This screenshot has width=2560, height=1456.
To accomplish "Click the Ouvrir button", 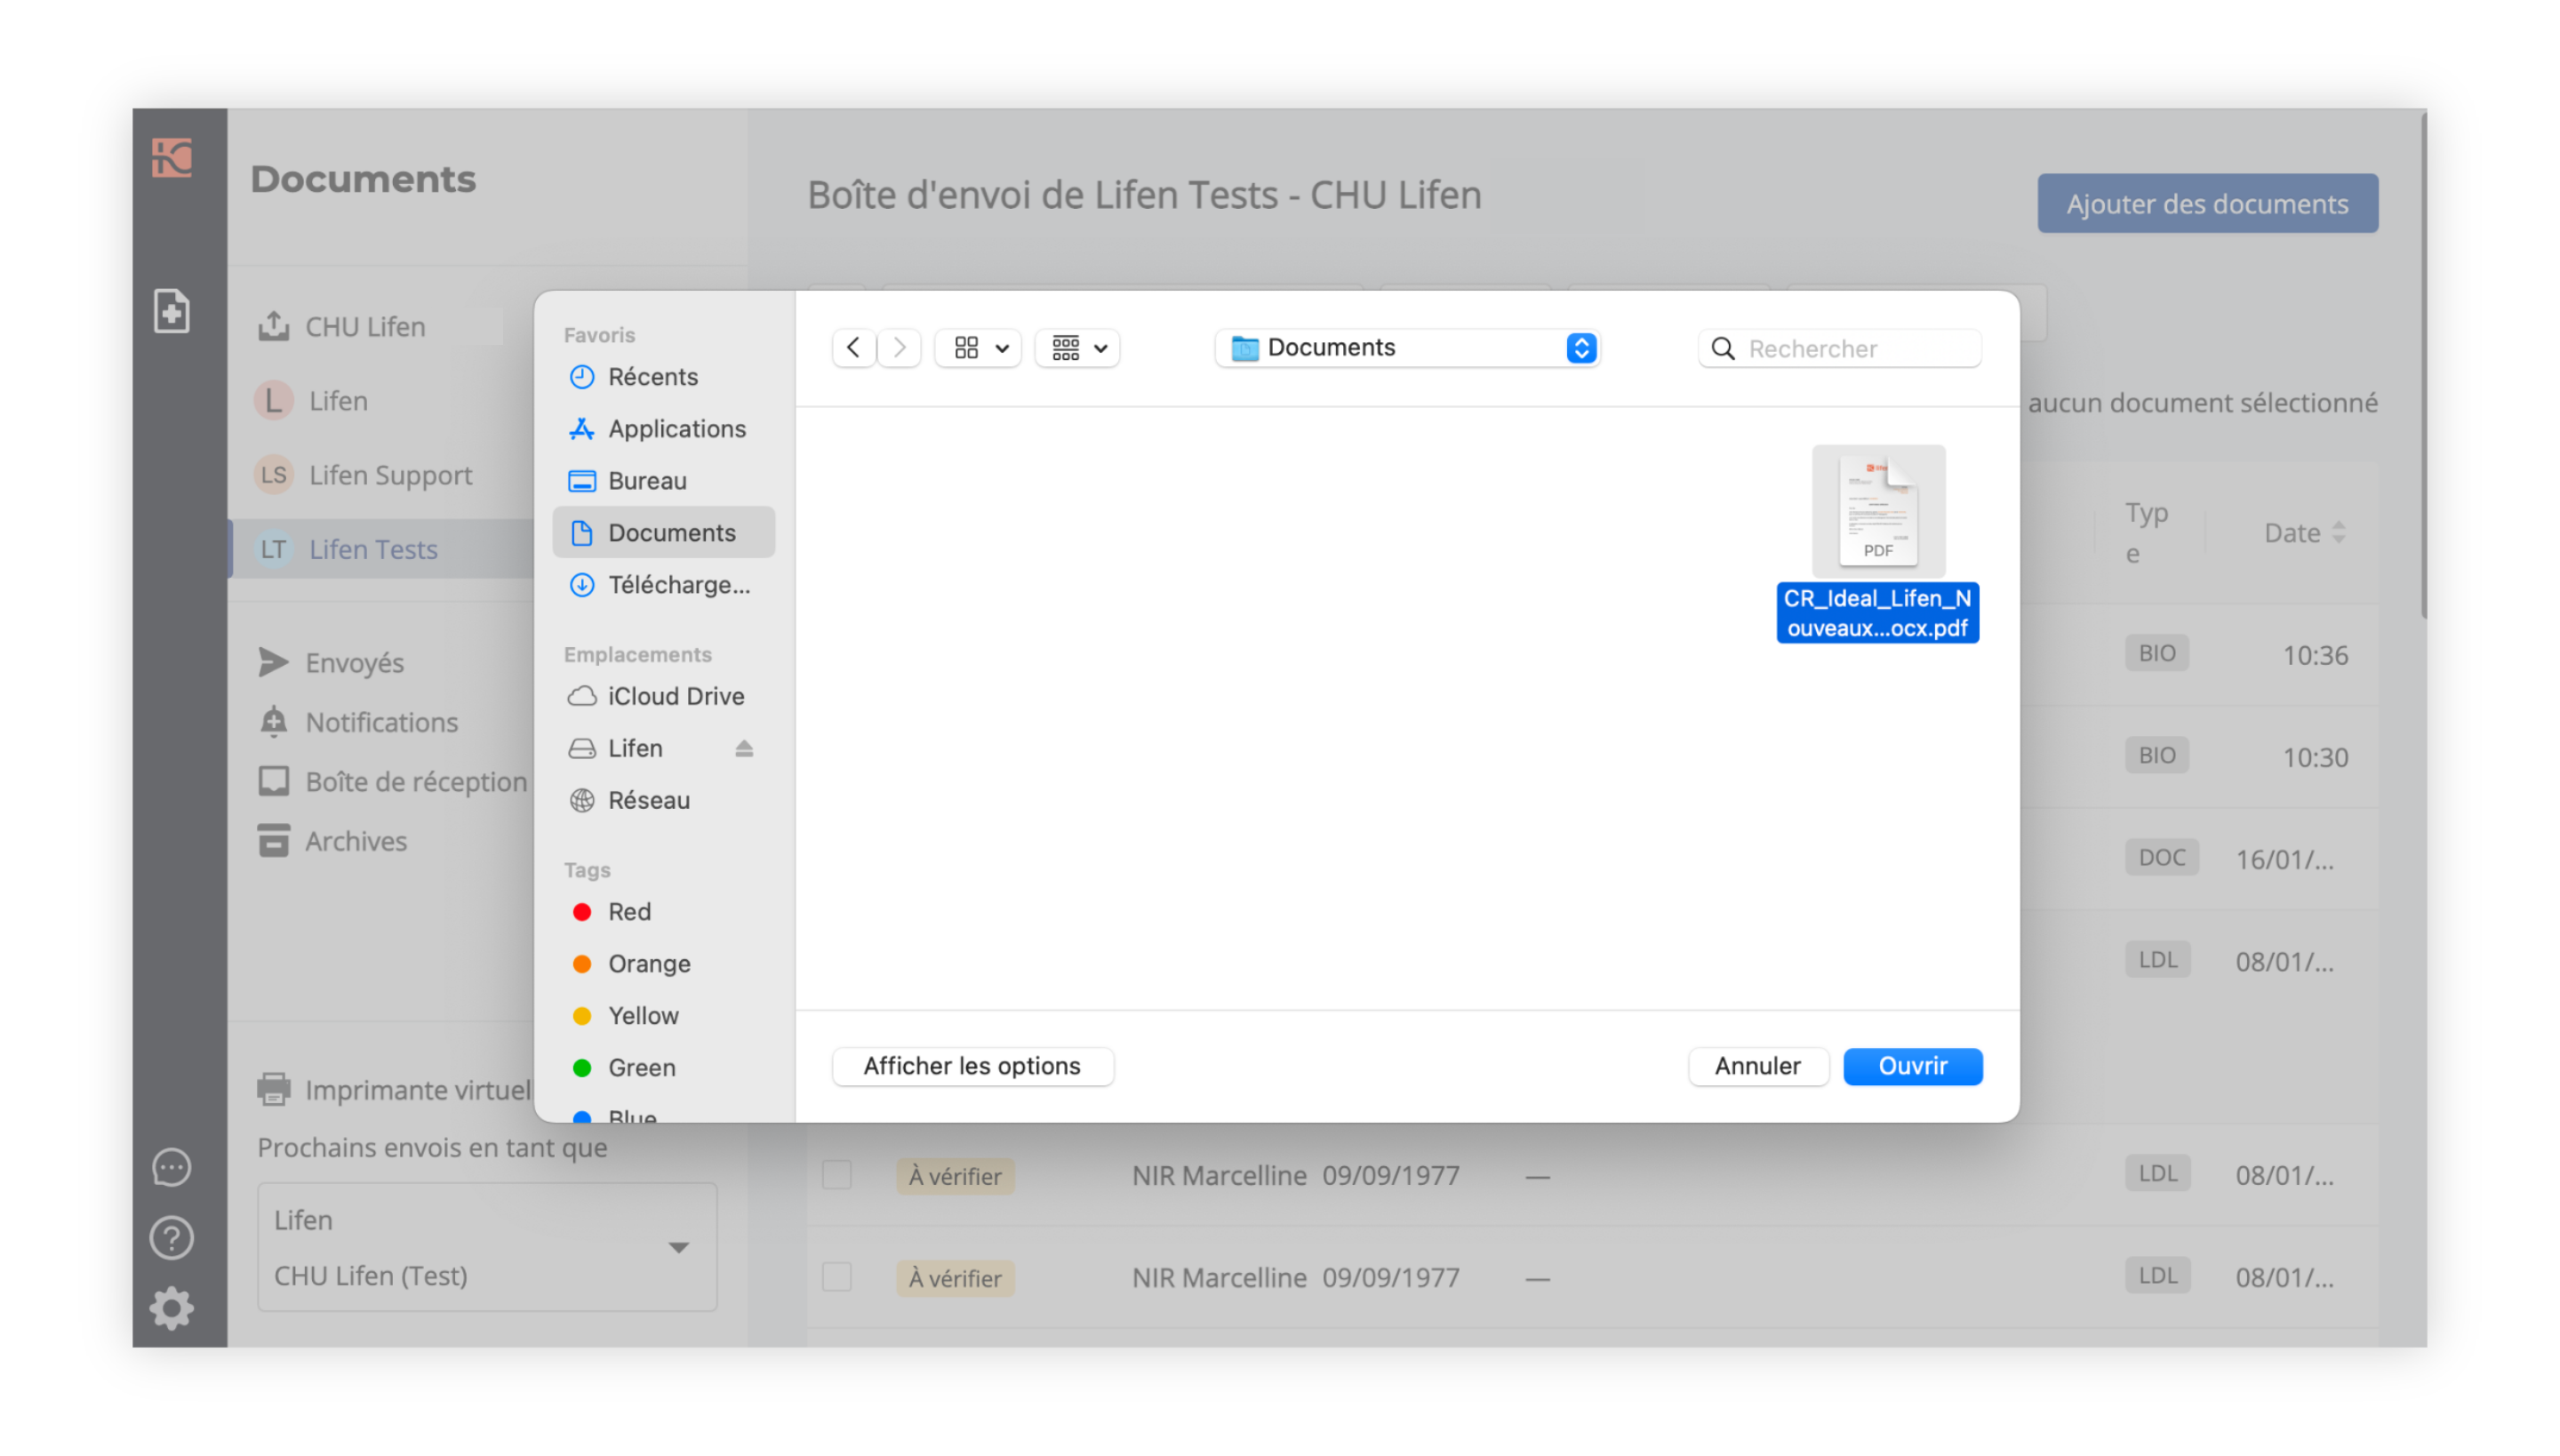I will (1913, 1066).
